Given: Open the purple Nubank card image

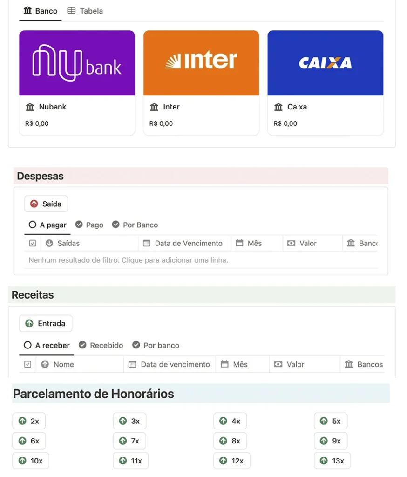Looking at the screenshot, I should pyautogui.click(x=77, y=63).
